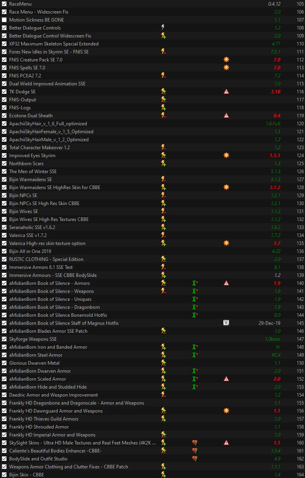Click the heart icon on Caliente's Beautiful Bodies Enhancer row
This screenshot has height=478, width=305.
(195, 450)
